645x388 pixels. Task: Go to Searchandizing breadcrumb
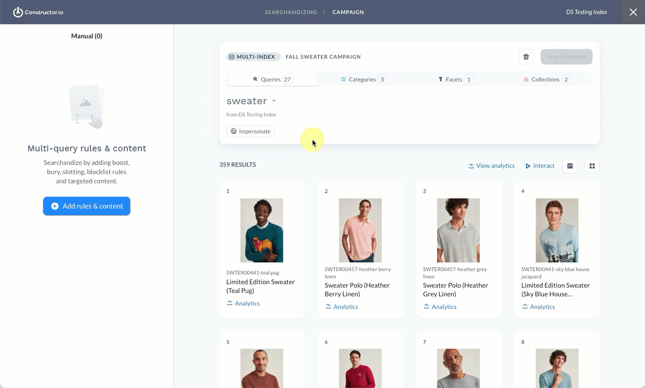coord(291,12)
